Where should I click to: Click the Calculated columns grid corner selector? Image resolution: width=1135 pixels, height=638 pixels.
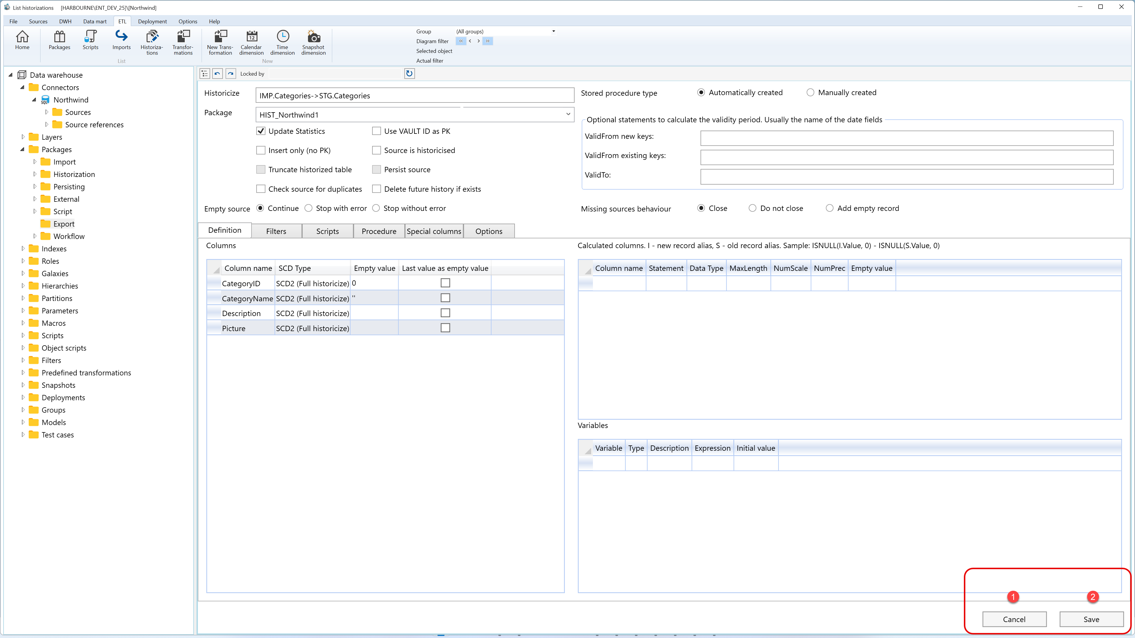[586, 268]
